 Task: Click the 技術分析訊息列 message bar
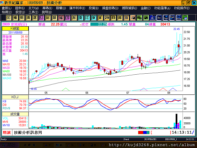pyautogui.click(x=28, y=133)
